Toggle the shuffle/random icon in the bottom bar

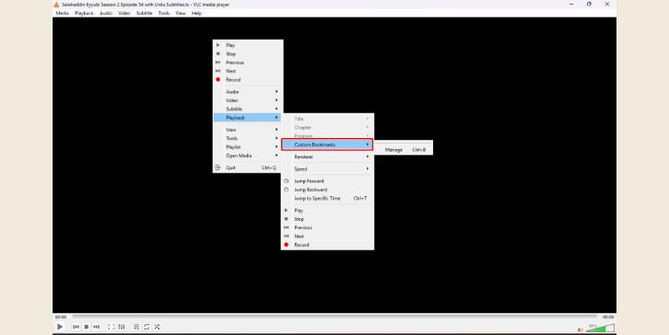pos(157,327)
